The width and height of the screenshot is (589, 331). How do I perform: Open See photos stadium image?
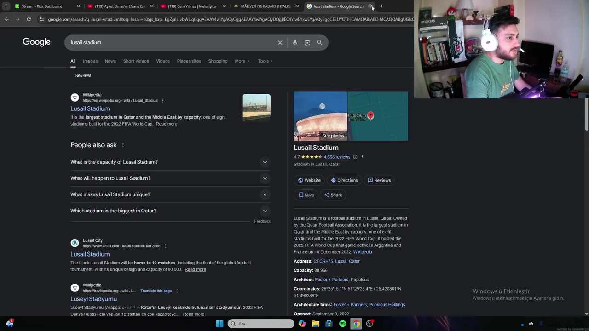pyautogui.click(x=321, y=116)
